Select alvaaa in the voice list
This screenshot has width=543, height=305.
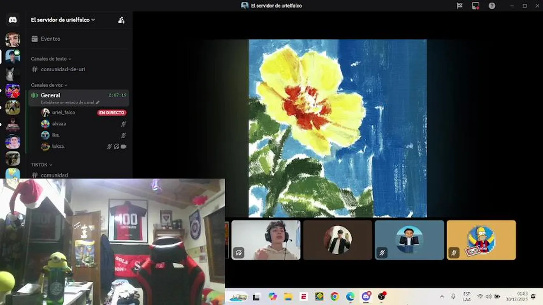(x=59, y=124)
